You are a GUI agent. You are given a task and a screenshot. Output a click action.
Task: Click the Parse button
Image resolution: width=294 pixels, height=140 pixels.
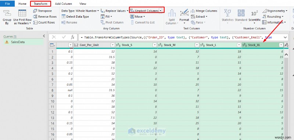[x=198, y=22]
